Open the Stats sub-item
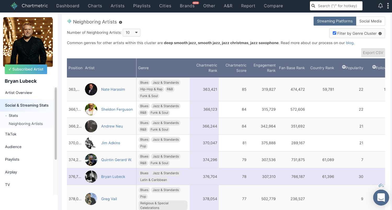 coord(13,116)
